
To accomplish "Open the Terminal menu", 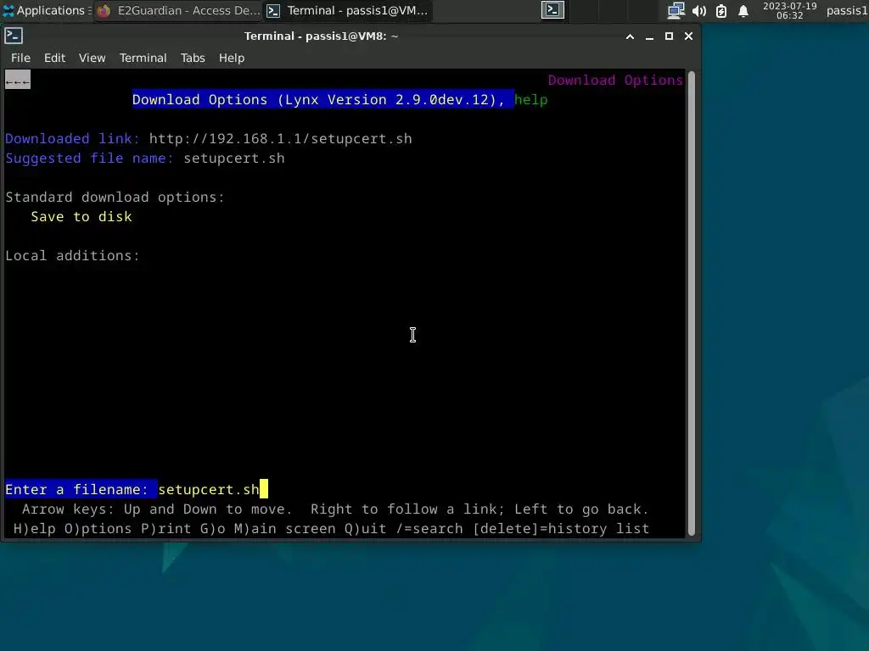I will (x=143, y=58).
